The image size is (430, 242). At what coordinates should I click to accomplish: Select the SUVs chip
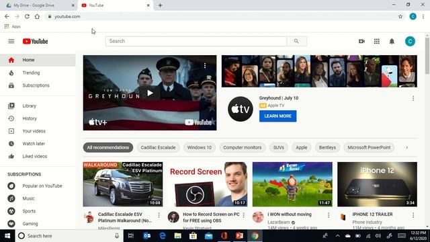click(x=279, y=147)
